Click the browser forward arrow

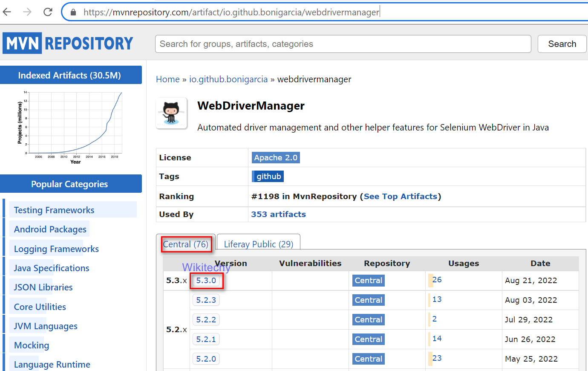click(27, 12)
